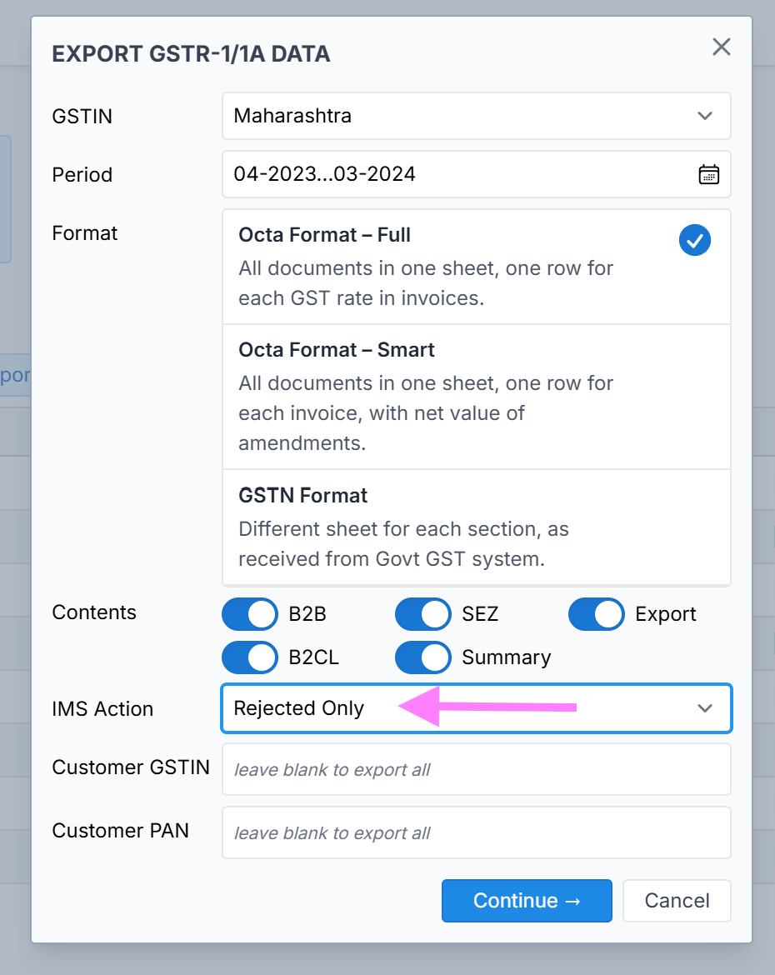Viewport: 775px width, 975px height.
Task: Click the chevron arrow in IMS Action field
Action: click(x=705, y=708)
